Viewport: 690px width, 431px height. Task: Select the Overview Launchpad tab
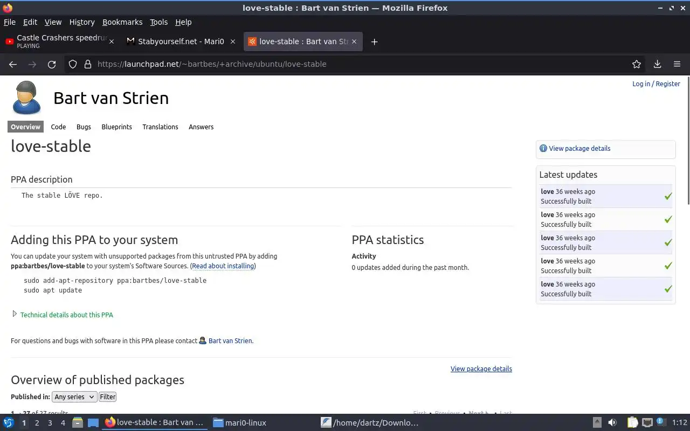click(25, 127)
